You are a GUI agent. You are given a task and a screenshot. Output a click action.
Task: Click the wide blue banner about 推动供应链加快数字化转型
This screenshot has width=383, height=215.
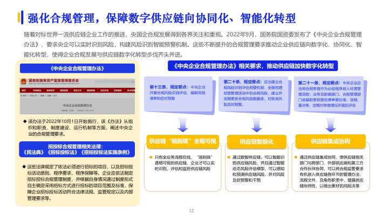click(x=253, y=66)
